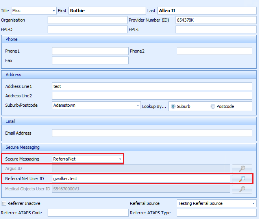
Task: Click Medical Objects User ID field SB4670000VJ
Action: coord(141,189)
